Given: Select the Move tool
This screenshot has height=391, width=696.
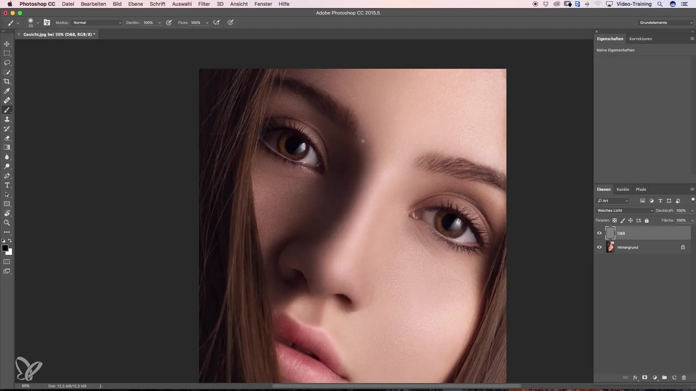Looking at the screenshot, I should click(x=7, y=44).
